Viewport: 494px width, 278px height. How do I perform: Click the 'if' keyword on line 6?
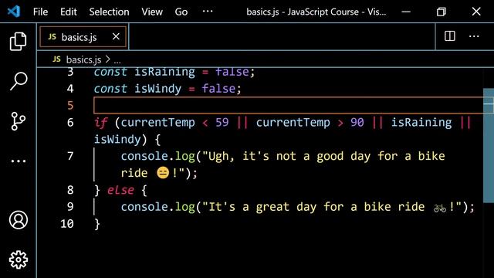click(x=101, y=122)
